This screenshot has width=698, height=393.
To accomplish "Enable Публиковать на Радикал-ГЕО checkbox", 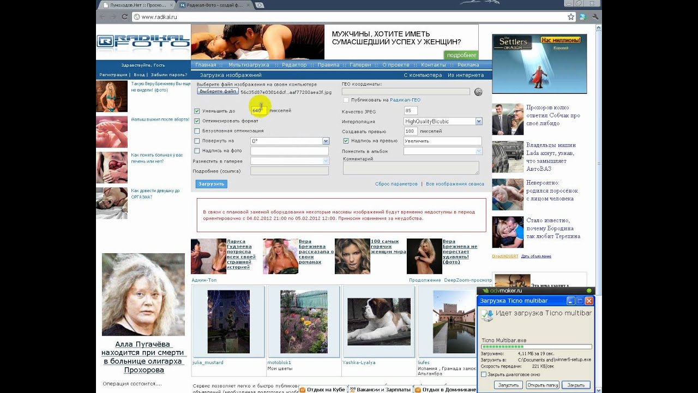I will 346,100.
